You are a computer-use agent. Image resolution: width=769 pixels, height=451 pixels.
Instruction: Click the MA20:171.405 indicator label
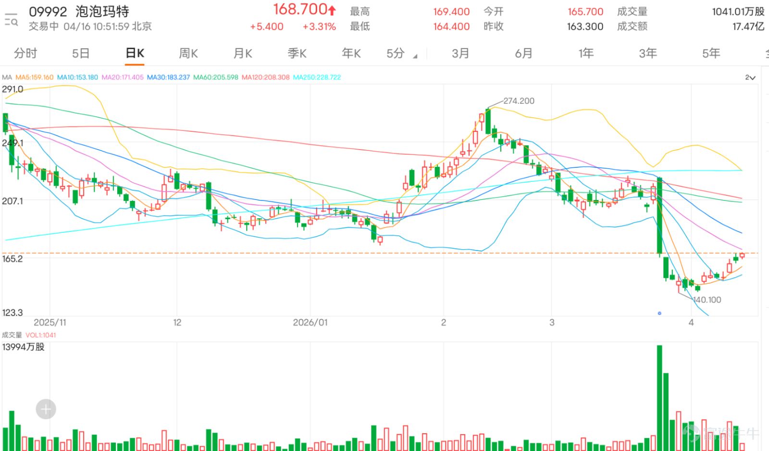[x=123, y=77]
